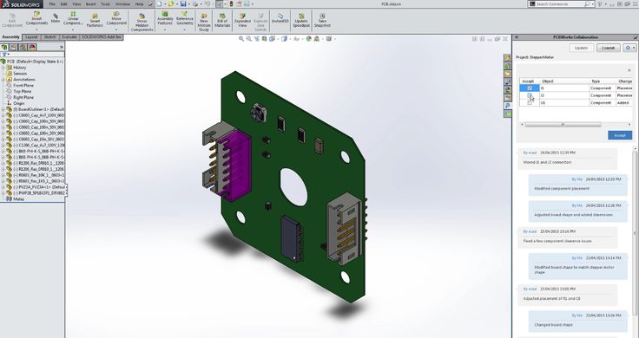Viewport: 639px width, 338px height.
Task: Open the Smart Fasteners tool
Action: [95, 16]
